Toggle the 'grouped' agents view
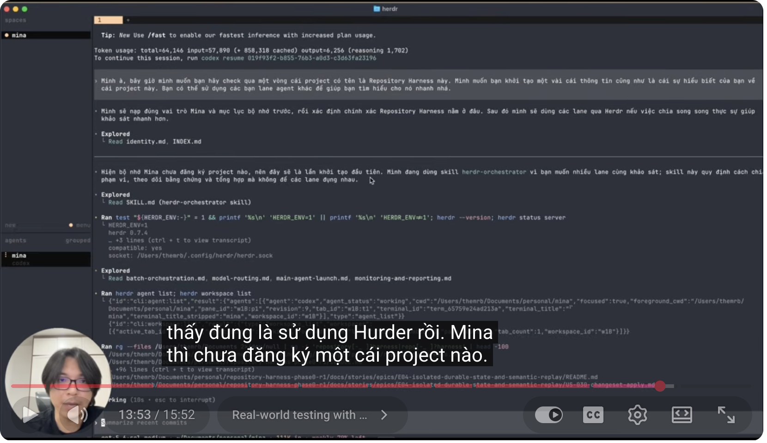The image size is (767, 443). [x=78, y=240]
